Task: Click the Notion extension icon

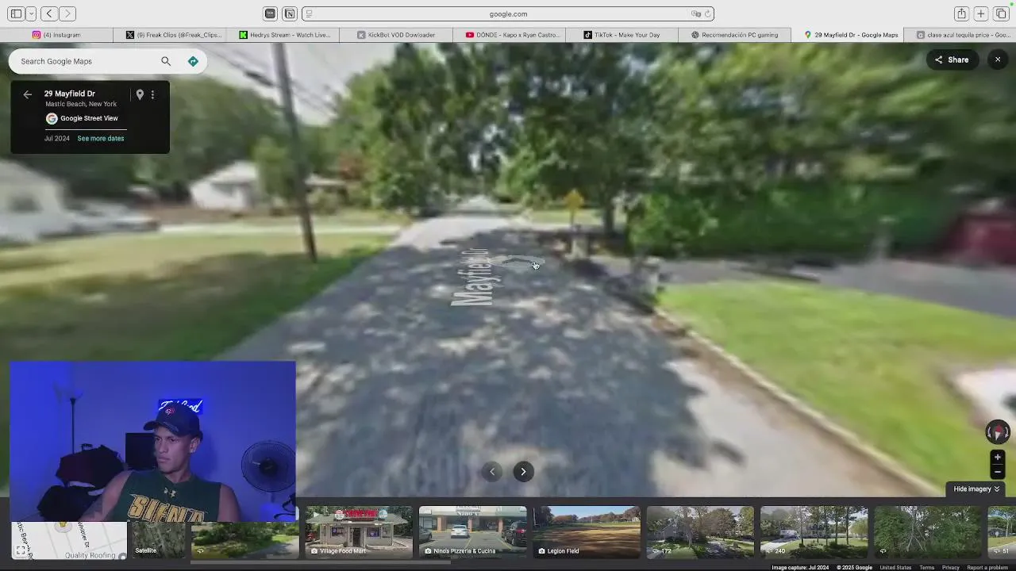Action: click(x=290, y=13)
